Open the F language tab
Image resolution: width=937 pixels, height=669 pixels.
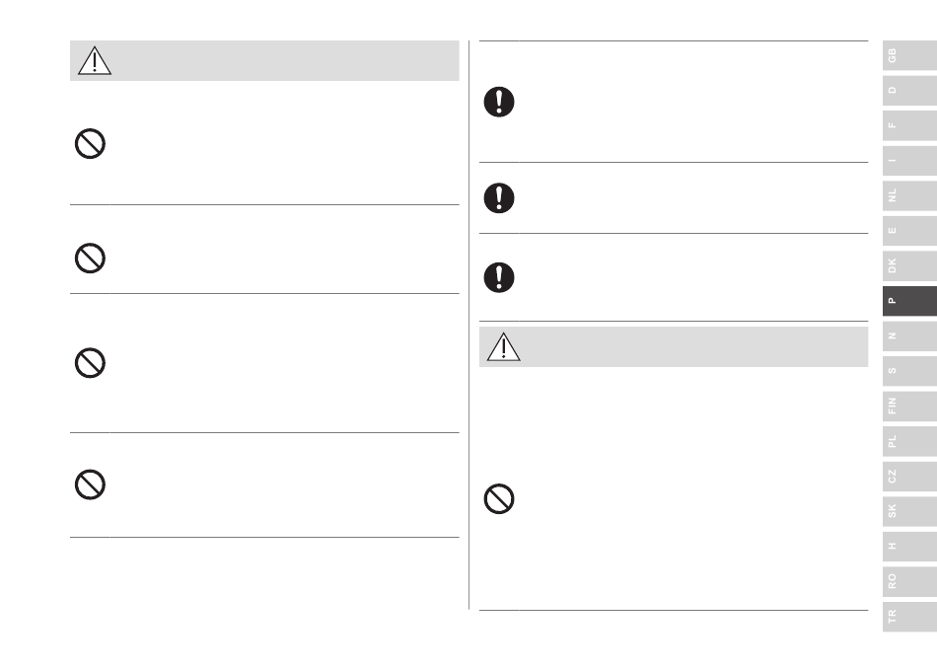tap(909, 125)
